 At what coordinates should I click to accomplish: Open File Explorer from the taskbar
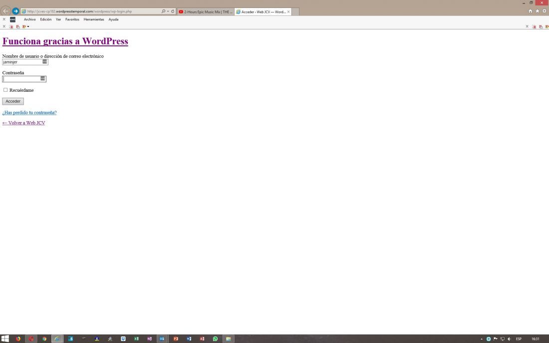pos(228,339)
